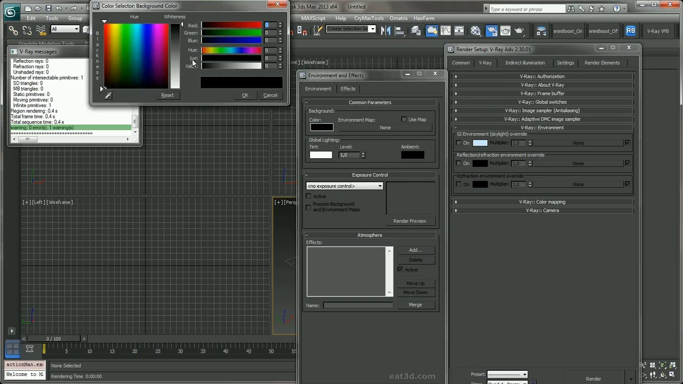Enable GI Environment skylight override On checkbox

[x=459, y=143]
